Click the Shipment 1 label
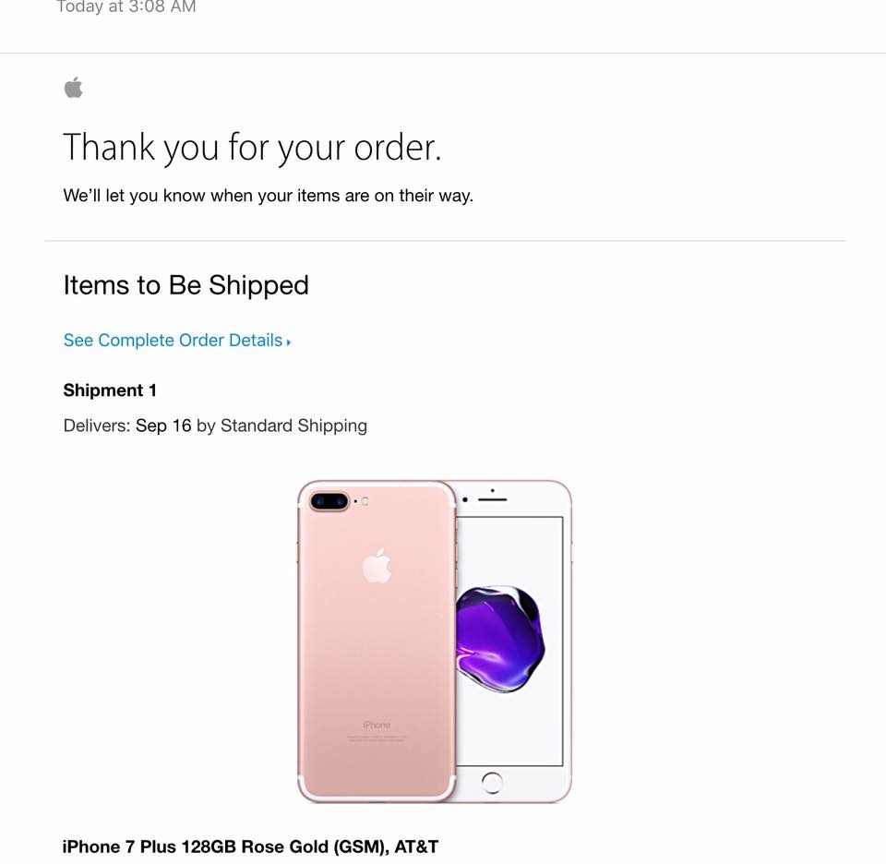 (x=110, y=390)
